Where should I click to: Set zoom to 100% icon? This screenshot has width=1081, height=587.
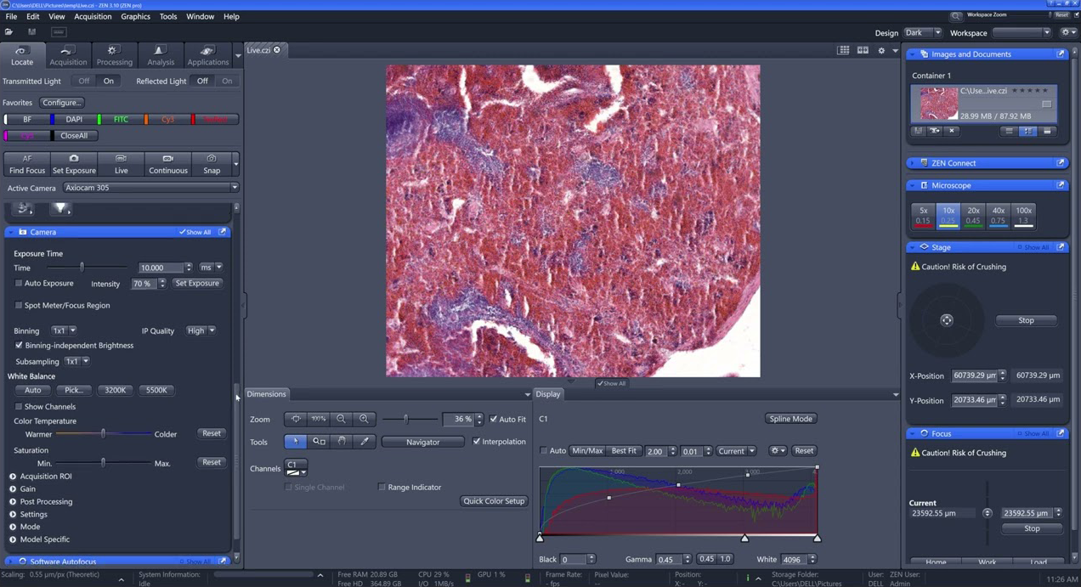point(319,419)
